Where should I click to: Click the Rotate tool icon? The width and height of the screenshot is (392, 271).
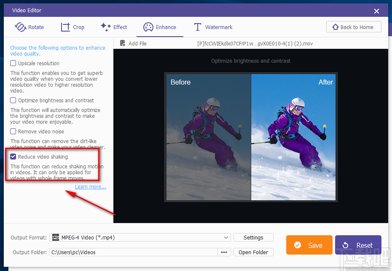tap(20, 27)
